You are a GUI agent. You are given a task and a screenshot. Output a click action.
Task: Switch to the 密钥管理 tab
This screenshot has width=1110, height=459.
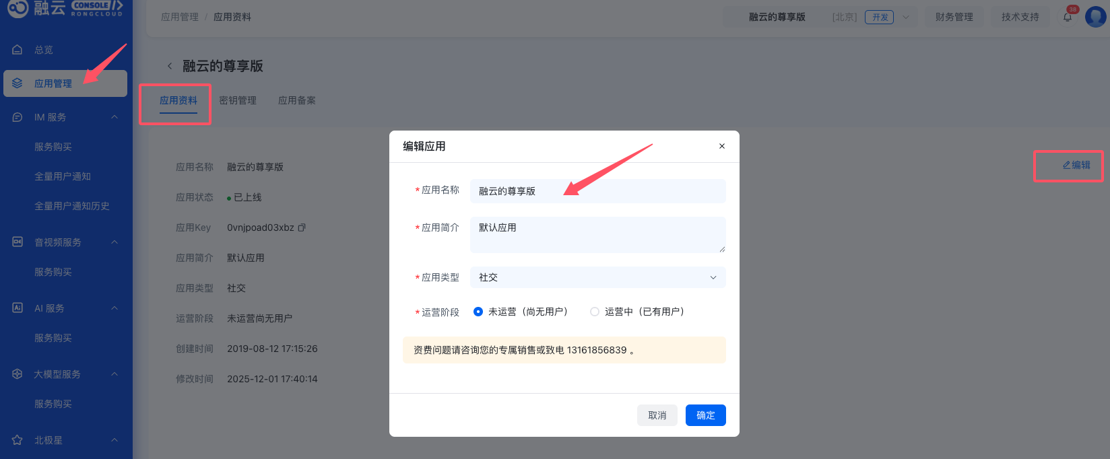coord(238,100)
